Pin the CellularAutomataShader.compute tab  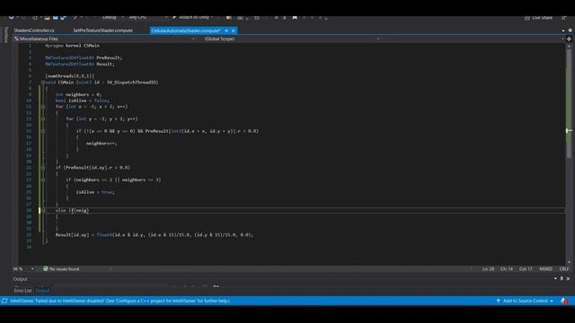226,31
